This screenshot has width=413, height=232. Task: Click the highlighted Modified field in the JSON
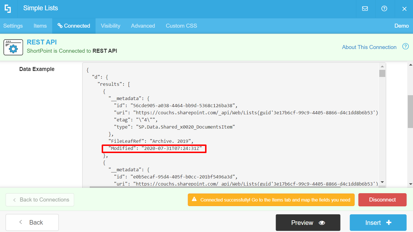(154, 148)
